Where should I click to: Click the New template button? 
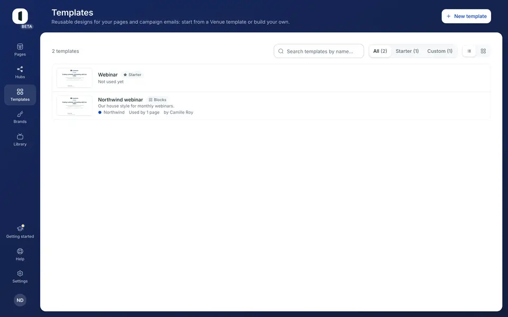[x=466, y=16]
